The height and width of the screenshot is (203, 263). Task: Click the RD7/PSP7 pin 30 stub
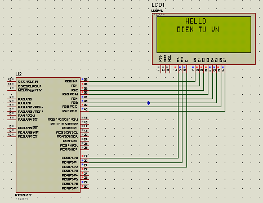click(85, 188)
